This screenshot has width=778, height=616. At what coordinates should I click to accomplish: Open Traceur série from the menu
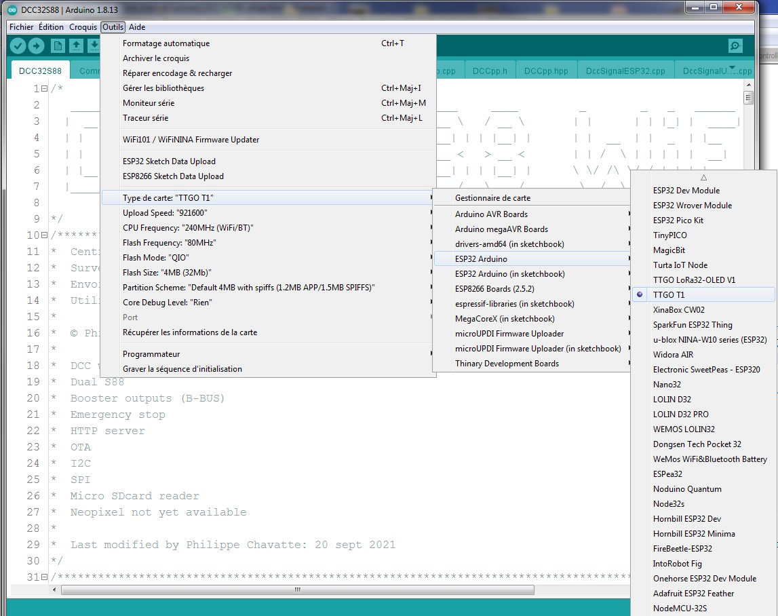tap(268, 118)
